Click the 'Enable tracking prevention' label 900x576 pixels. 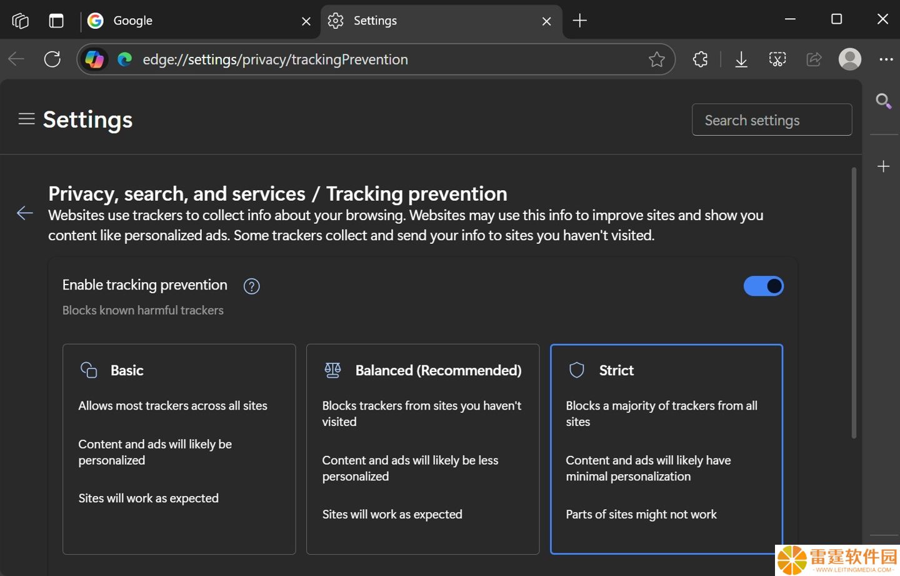coord(145,285)
